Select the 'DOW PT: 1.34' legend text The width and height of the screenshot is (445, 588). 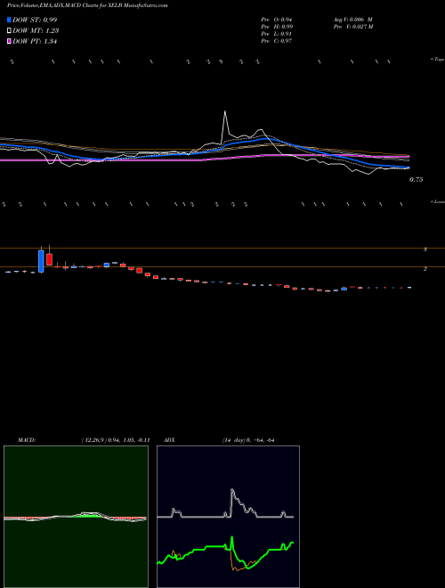point(35,42)
